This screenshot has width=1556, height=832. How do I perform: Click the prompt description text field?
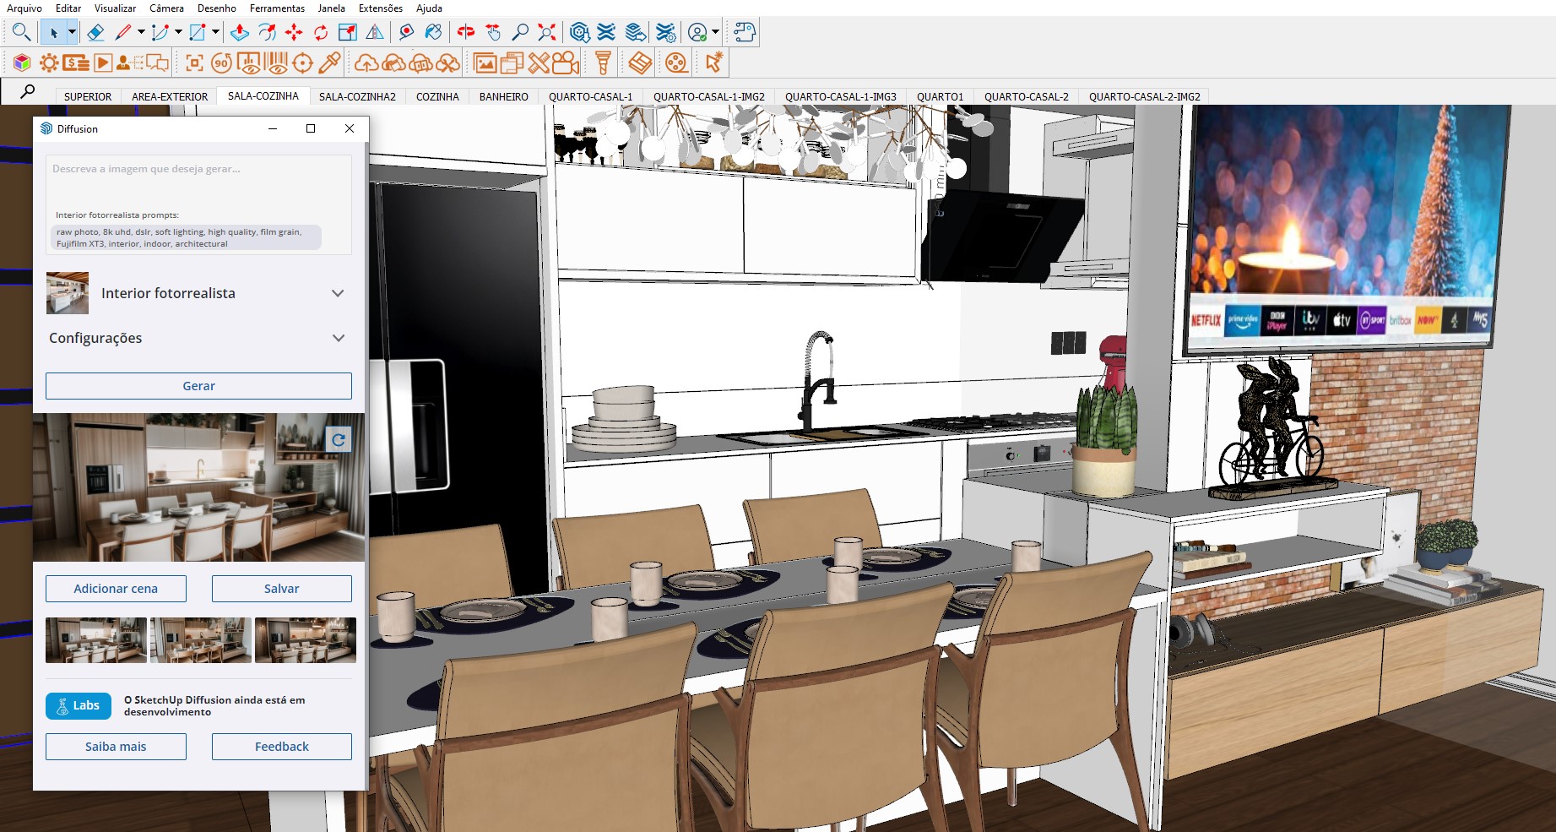point(198,182)
